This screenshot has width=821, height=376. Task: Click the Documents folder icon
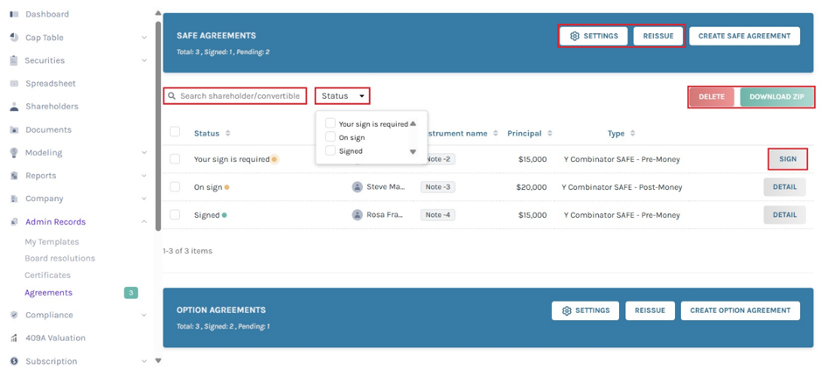point(14,130)
